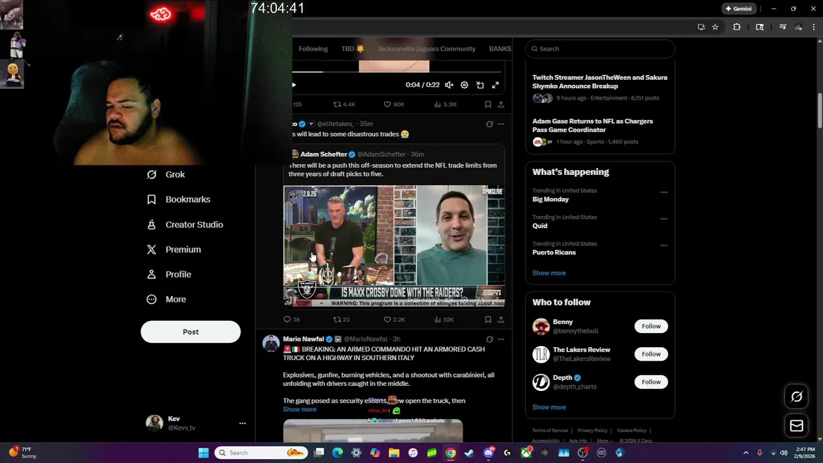Open the Adam Gase Chargers news story
Viewport: 823px width, 463px height.
click(x=600, y=131)
